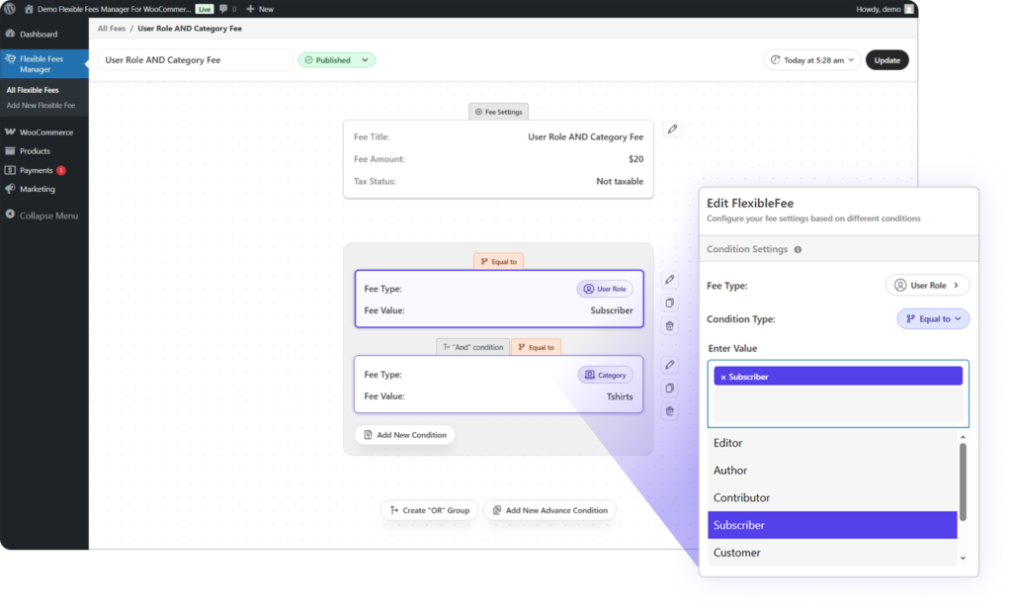Edit the Category condition with pencil icon
The width and height of the screenshot is (1012, 609).
click(x=669, y=366)
